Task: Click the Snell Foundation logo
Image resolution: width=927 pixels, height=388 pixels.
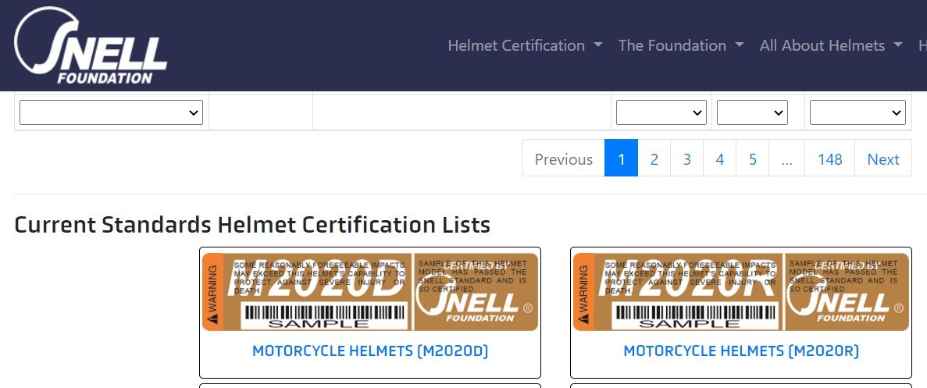Action: pos(91,45)
